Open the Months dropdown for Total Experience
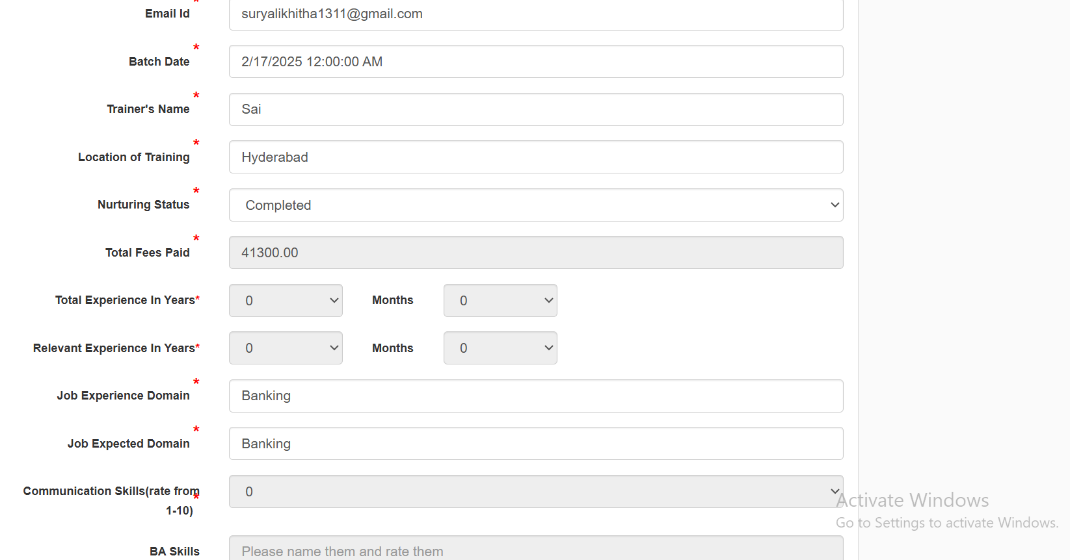The height and width of the screenshot is (560, 1070). tap(500, 301)
